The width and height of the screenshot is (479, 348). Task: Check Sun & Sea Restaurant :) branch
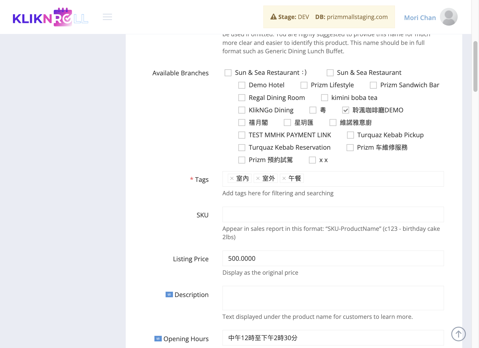[x=228, y=73]
